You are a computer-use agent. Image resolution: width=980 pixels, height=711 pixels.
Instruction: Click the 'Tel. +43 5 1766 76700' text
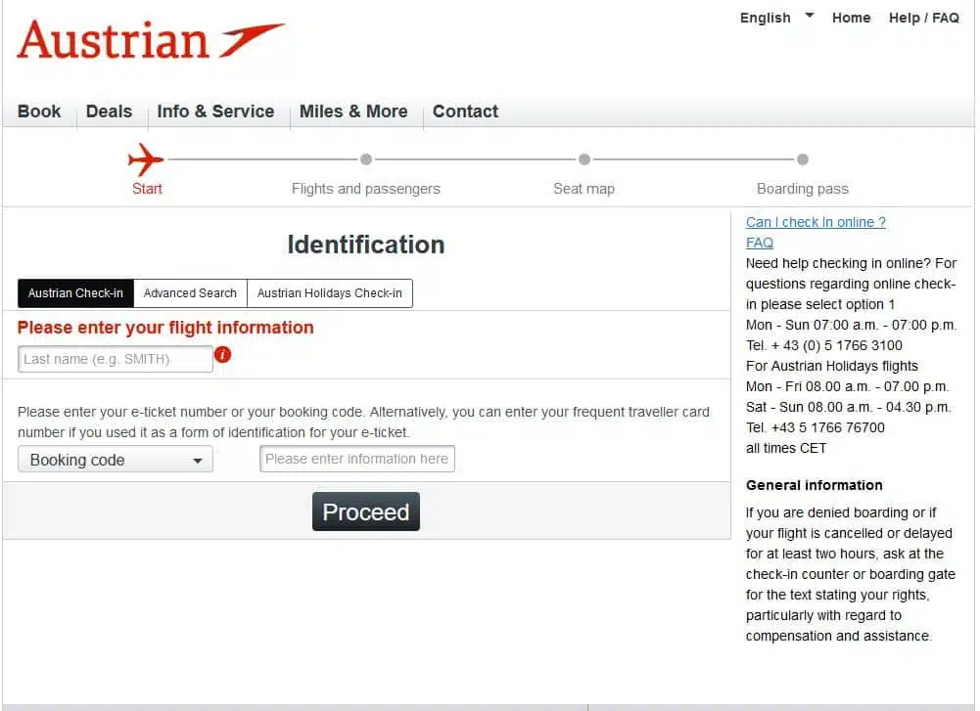tap(815, 427)
